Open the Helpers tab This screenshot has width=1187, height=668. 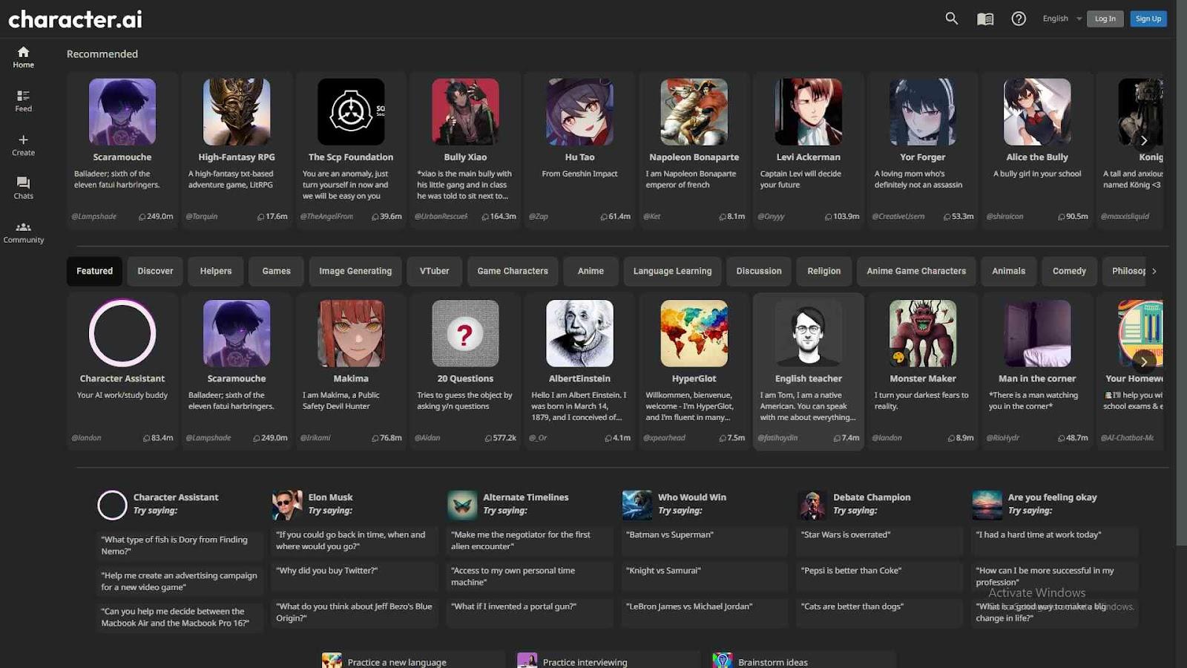216,271
